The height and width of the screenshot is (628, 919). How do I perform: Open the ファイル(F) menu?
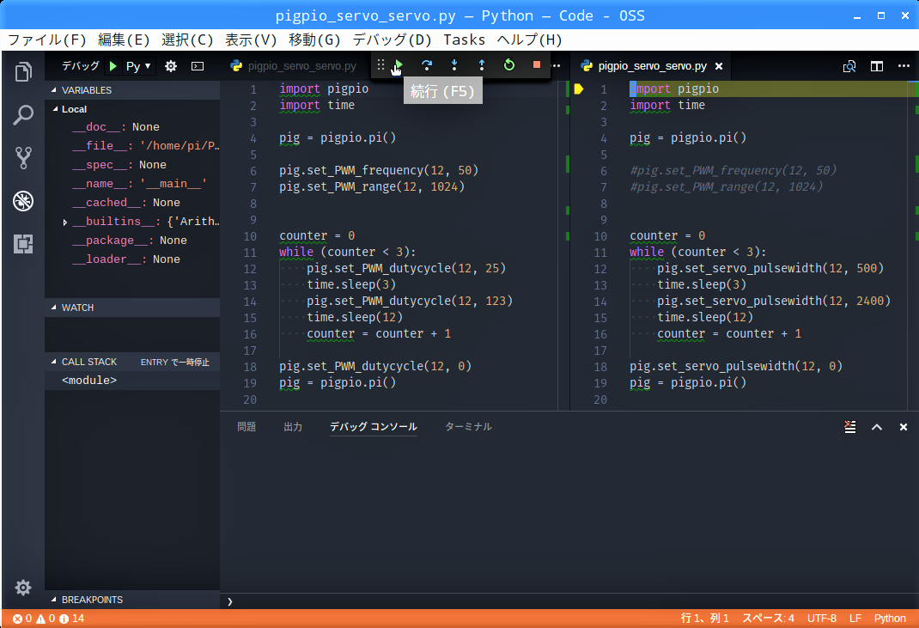[x=47, y=40]
